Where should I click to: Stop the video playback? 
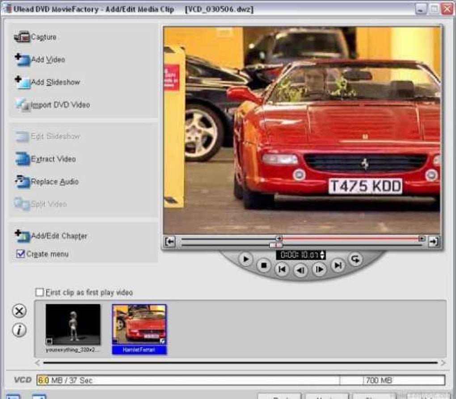[264, 265]
